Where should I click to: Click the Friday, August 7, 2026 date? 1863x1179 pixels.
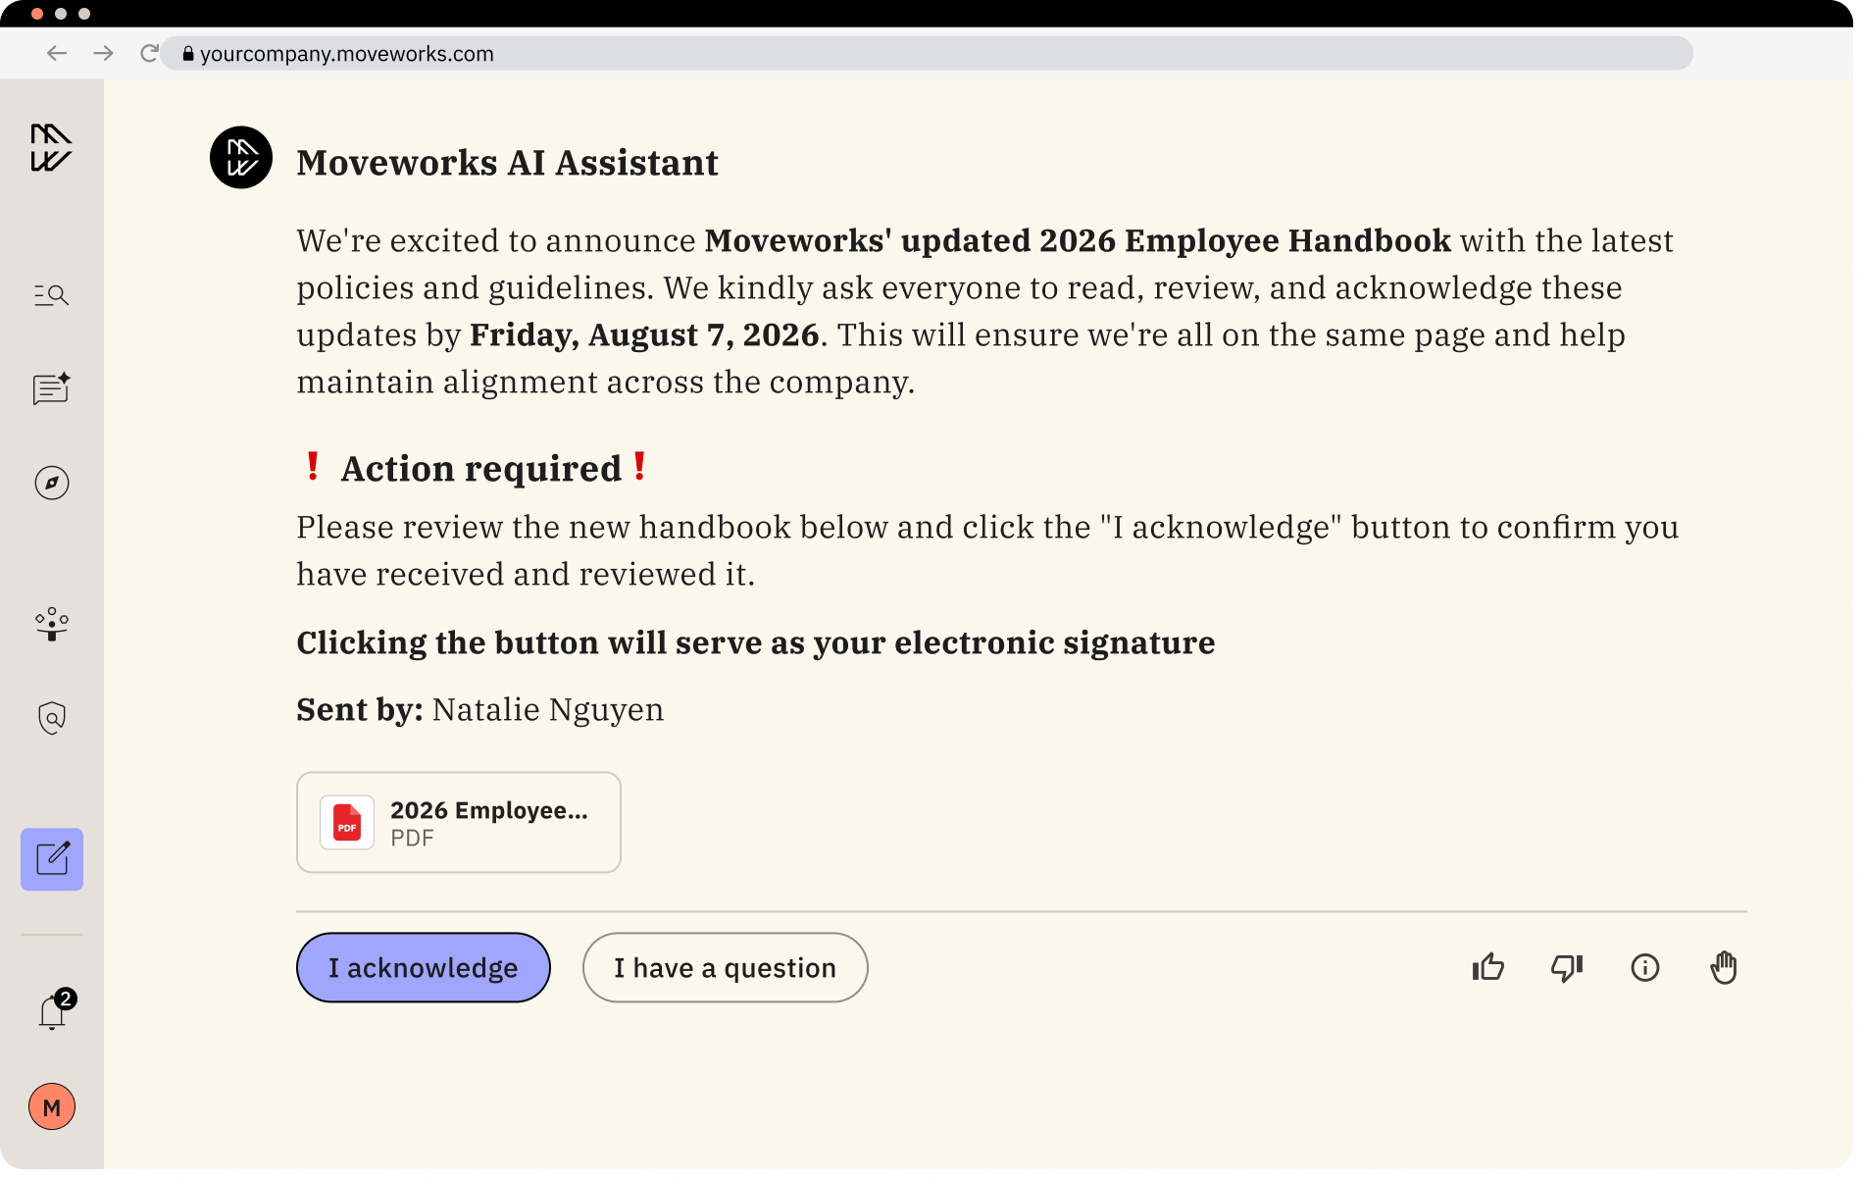click(644, 335)
